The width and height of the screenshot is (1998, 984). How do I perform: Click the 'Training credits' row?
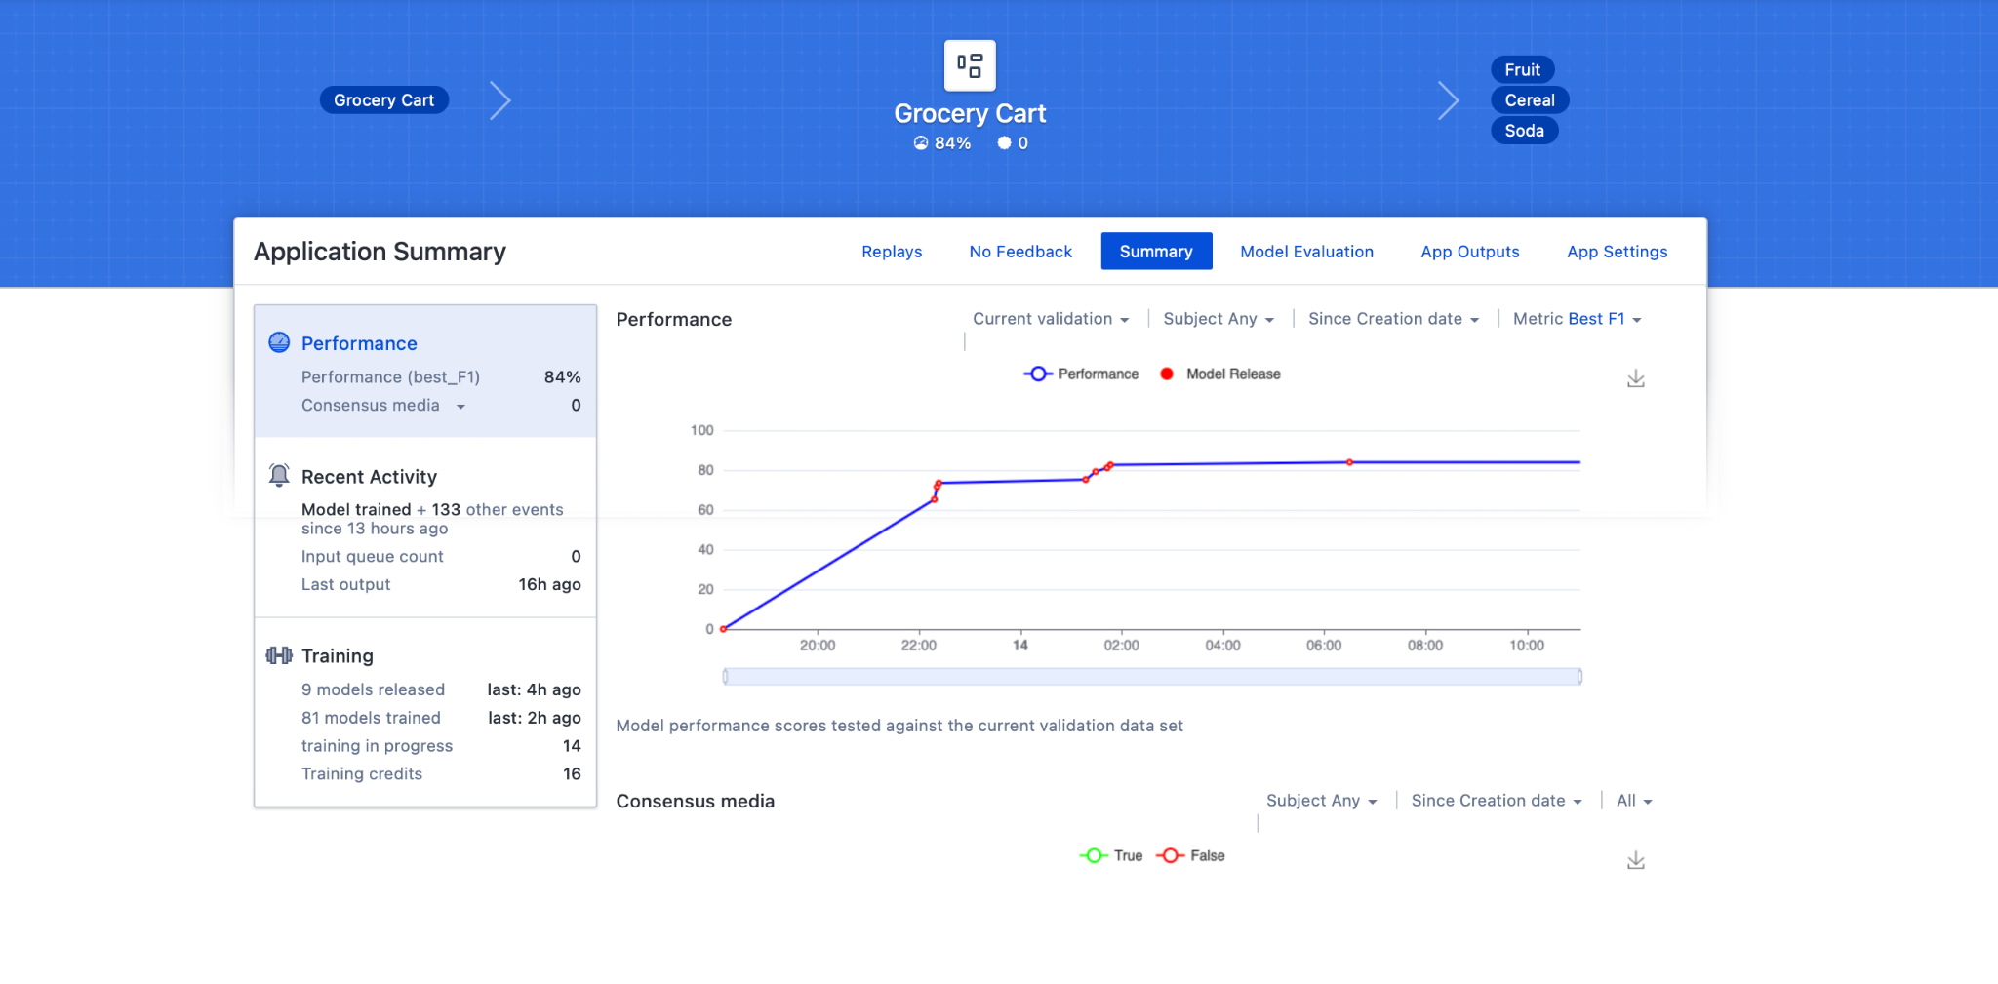tap(441, 774)
